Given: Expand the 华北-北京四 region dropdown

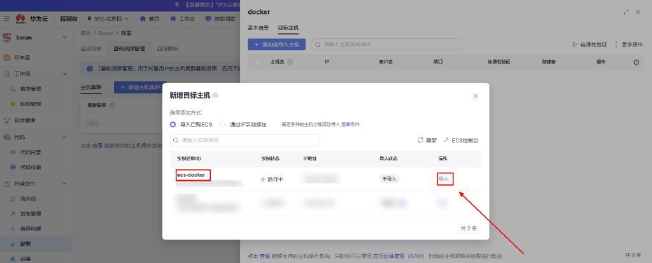Looking at the screenshot, I should pyautogui.click(x=108, y=18).
